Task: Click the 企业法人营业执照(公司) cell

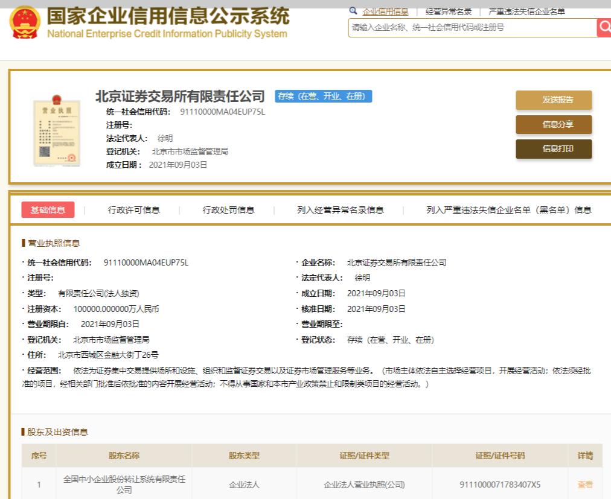Action: tap(364, 485)
